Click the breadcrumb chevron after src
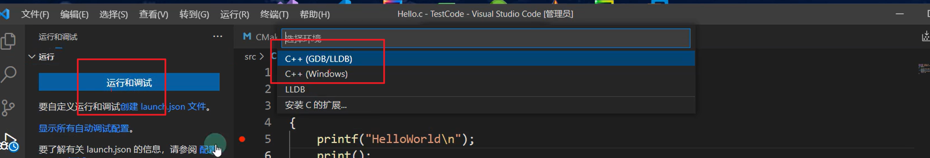This screenshot has width=930, height=158. [262, 57]
